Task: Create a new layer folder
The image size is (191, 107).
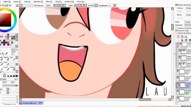Action: pyautogui.click(x=186, y=37)
